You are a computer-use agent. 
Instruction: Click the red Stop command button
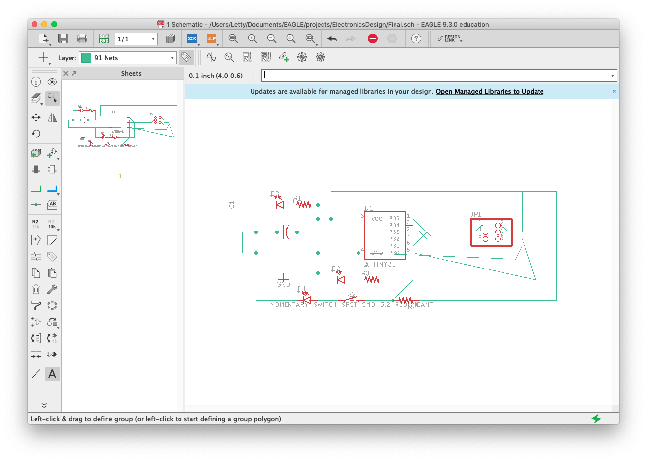coord(373,38)
